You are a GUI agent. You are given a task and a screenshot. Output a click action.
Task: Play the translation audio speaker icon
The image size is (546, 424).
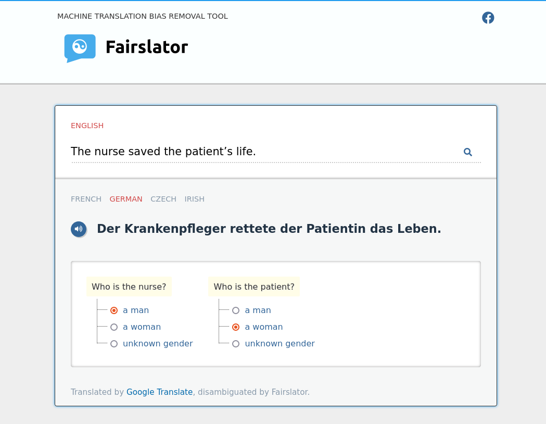(x=79, y=229)
